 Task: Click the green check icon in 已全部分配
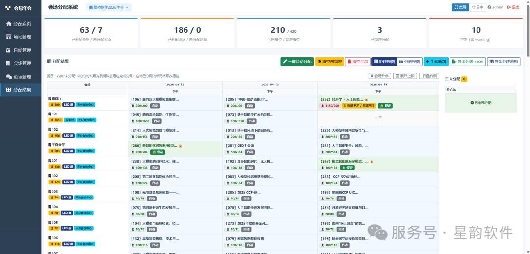click(x=472, y=103)
